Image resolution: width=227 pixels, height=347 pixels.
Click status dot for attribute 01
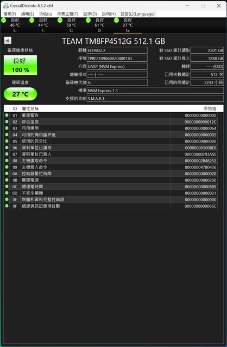(x=7, y=115)
